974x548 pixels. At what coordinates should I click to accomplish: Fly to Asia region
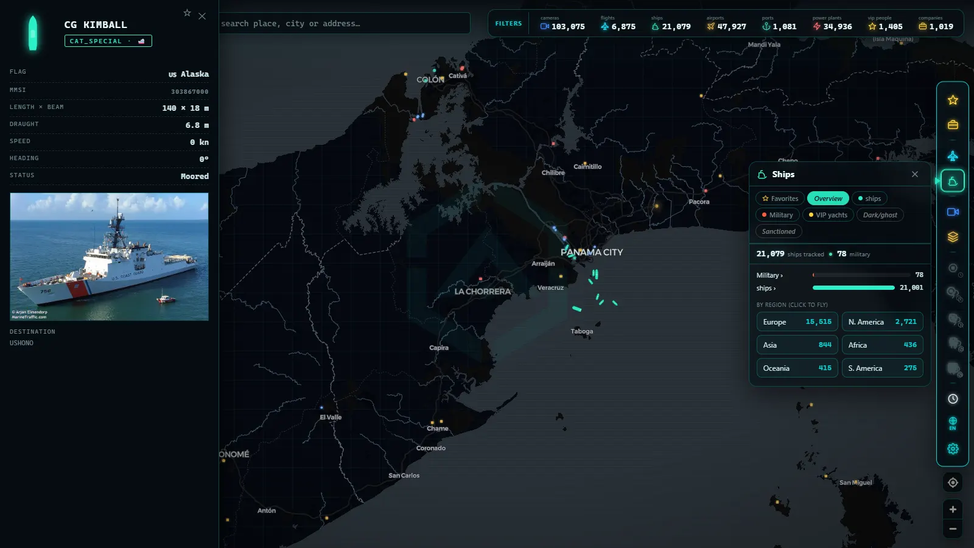797,345
